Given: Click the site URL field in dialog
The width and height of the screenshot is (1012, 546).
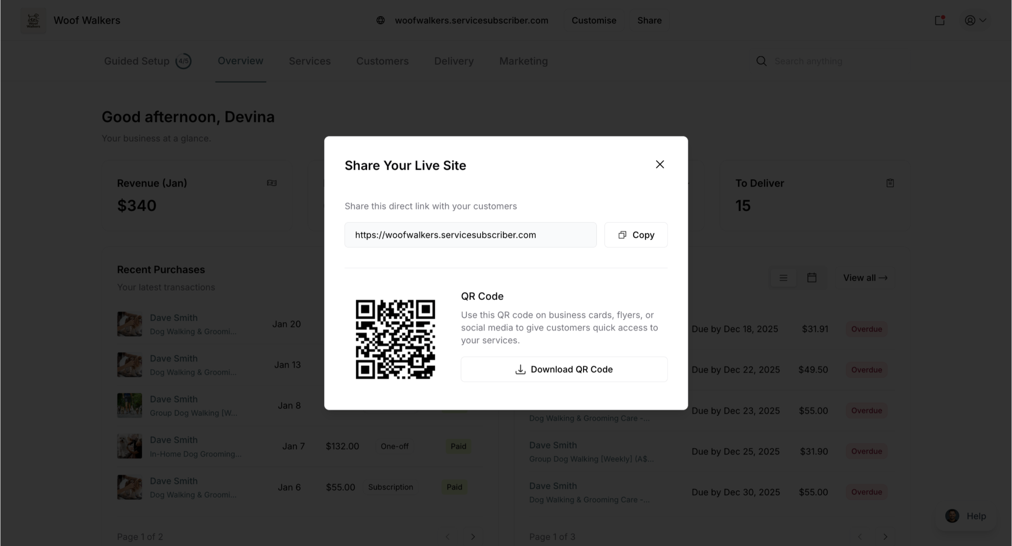Looking at the screenshot, I should (x=470, y=235).
